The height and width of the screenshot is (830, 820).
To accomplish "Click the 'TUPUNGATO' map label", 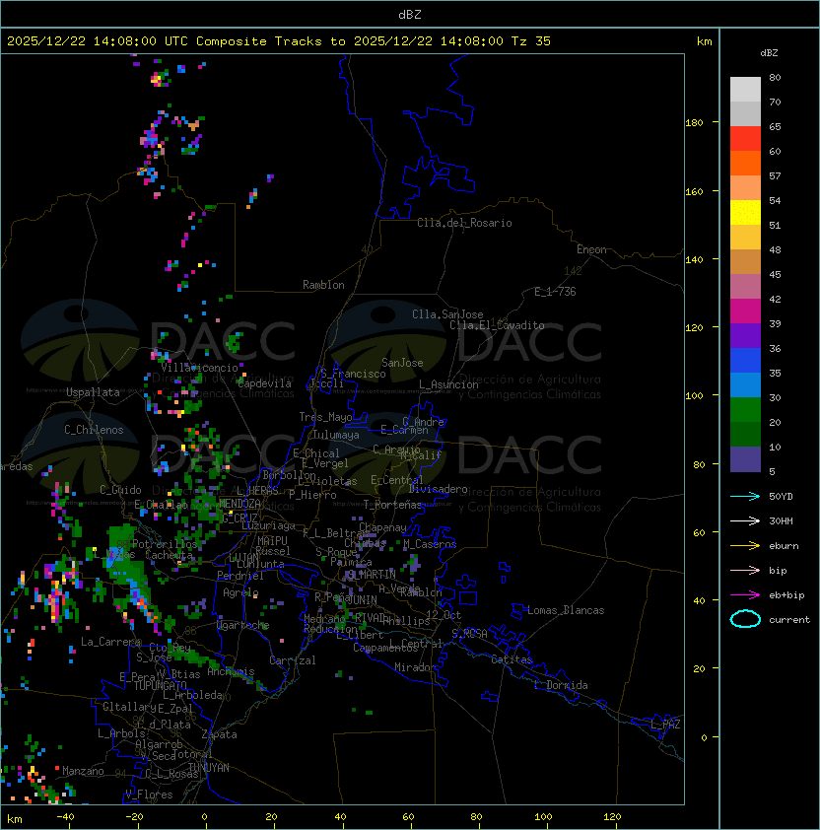I will point(160,685).
